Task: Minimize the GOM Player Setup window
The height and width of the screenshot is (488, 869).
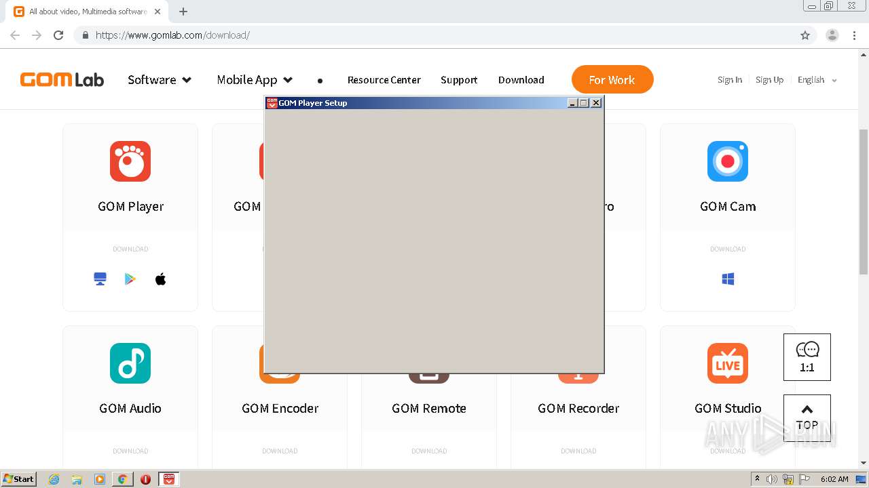Action: [572, 103]
